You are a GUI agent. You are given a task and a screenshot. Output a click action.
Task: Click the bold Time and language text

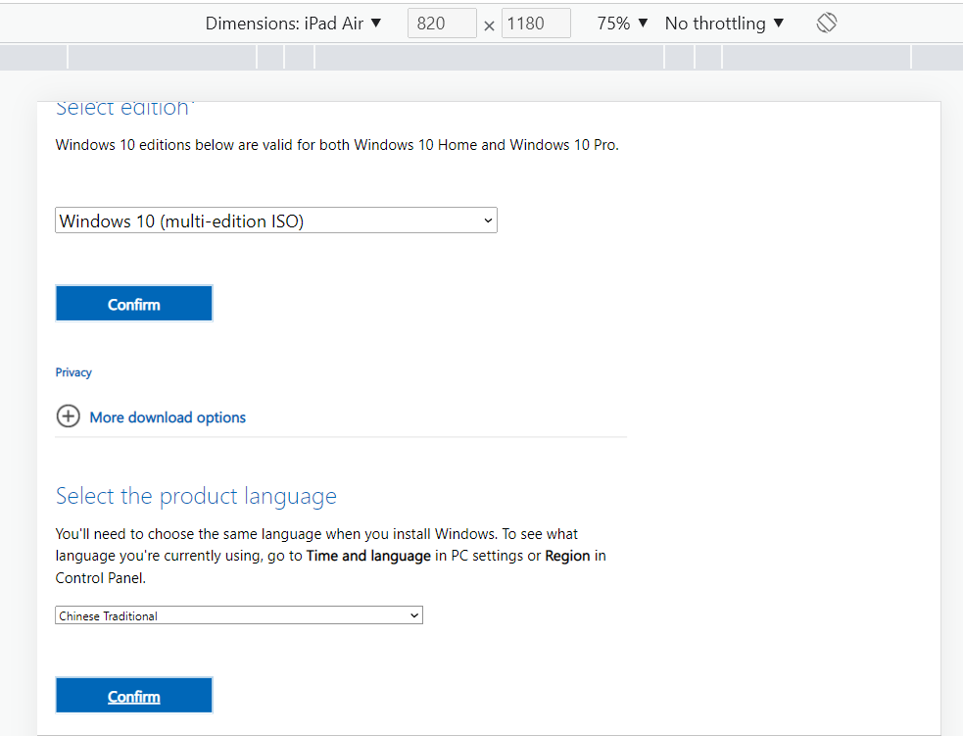tap(368, 556)
